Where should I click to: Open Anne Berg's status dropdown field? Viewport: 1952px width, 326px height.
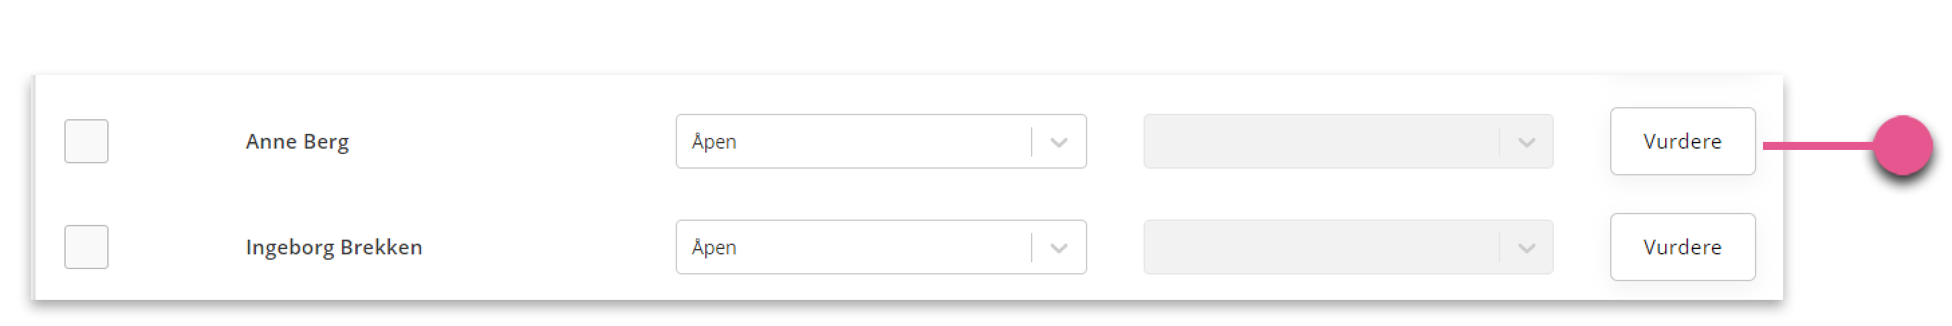click(881, 141)
